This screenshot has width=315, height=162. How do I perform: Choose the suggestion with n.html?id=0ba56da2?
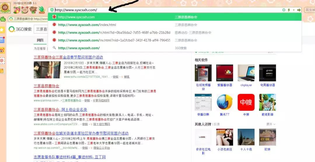[175, 33]
